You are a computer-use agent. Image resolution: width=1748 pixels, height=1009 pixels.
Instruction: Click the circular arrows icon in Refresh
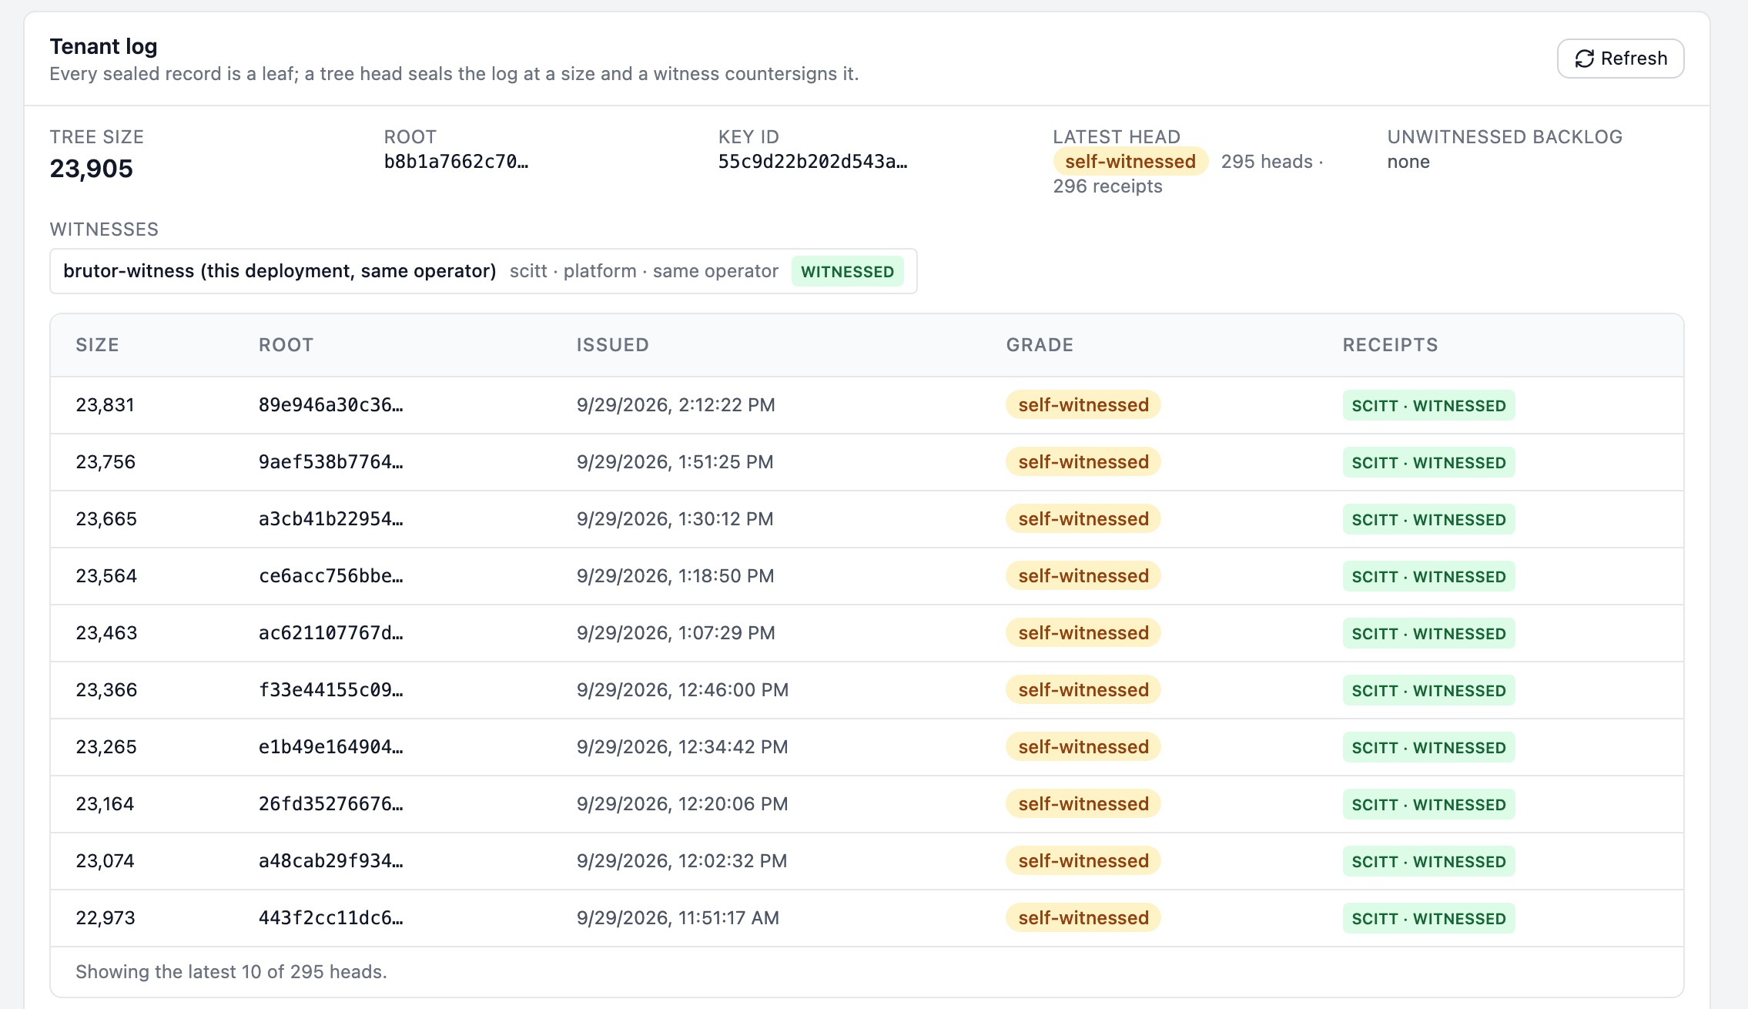pos(1585,59)
